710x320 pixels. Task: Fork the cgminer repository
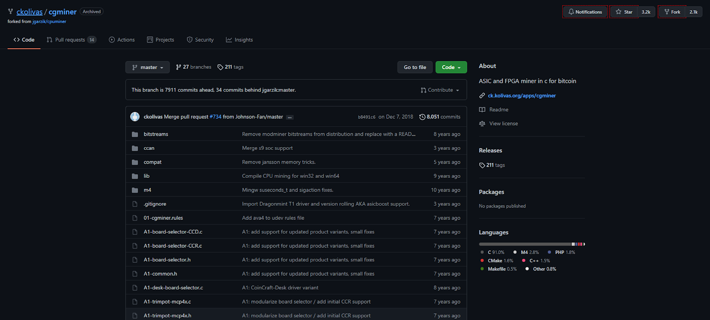672,12
